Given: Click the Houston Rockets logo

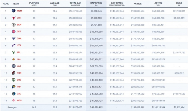Looking at the screenshot, I should pos(13,101).
